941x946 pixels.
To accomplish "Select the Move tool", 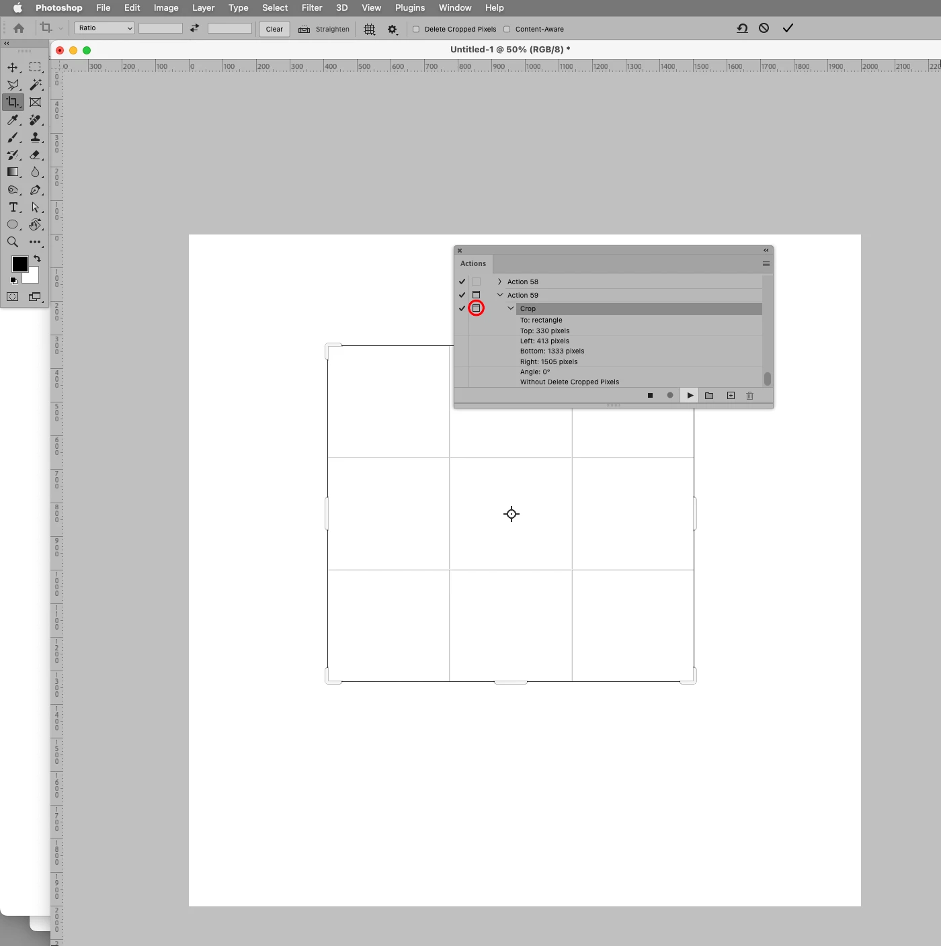I will click(x=13, y=67).
